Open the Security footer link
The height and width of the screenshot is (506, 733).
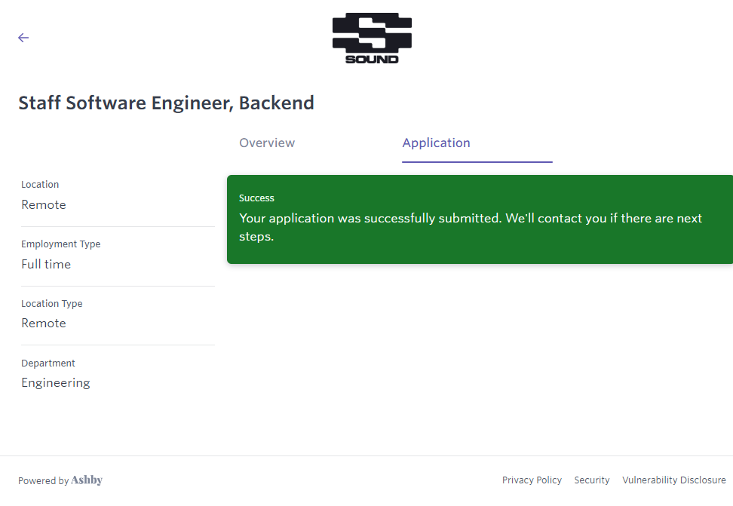592,480
